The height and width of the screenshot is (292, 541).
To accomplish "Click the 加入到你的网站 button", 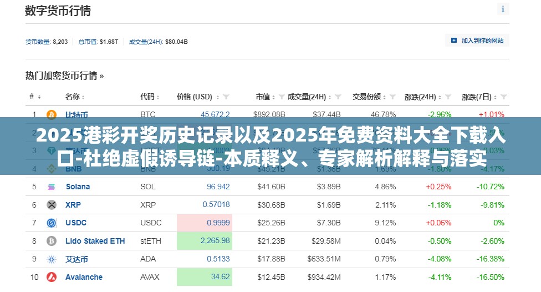I will [x=477, y=41].
